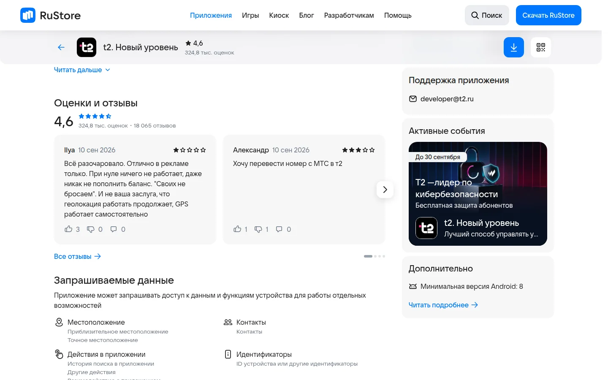Select the Контакты permission icon
The image size is (608, 380).
228,322
